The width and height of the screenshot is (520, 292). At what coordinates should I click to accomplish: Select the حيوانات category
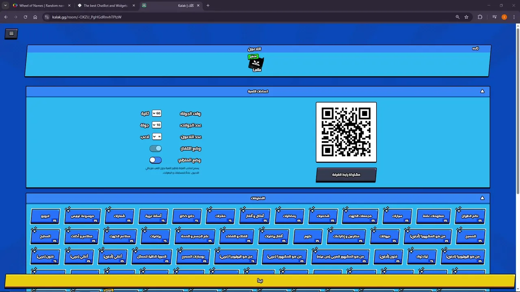[385, 236]
